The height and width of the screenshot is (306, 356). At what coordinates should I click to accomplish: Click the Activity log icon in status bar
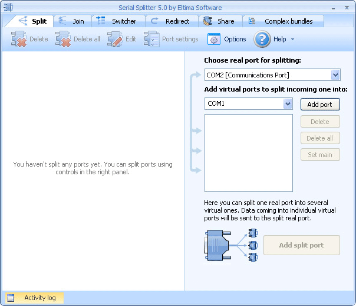(x=11, y=298)
